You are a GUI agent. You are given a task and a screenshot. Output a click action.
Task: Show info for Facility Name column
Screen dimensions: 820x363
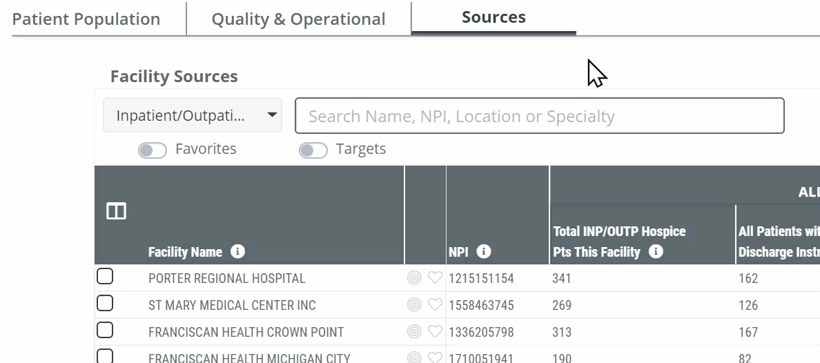point(237,252)
